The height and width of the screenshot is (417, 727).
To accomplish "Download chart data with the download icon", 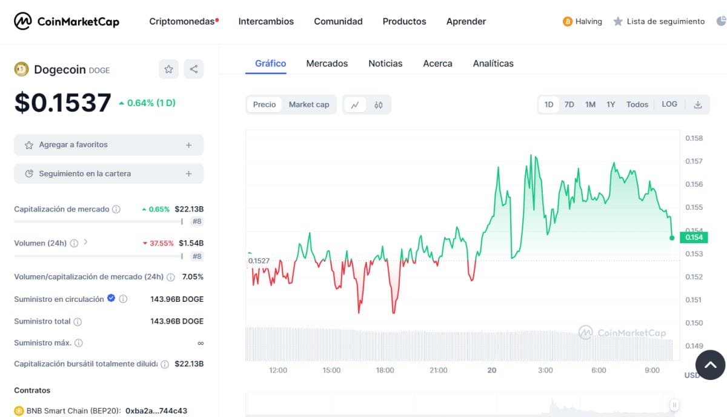I will tap(698, 104).
